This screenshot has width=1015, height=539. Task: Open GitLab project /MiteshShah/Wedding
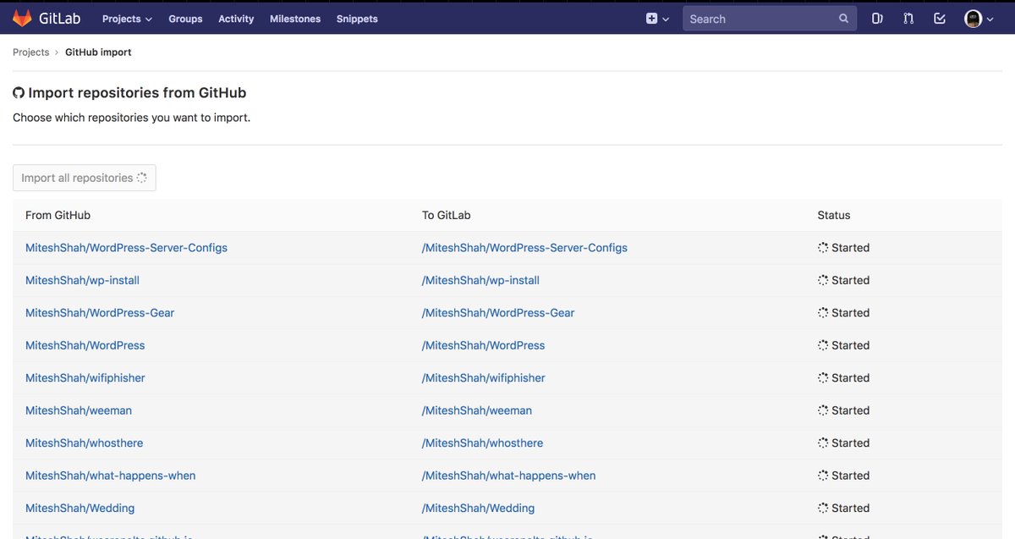tap(478, 509)
